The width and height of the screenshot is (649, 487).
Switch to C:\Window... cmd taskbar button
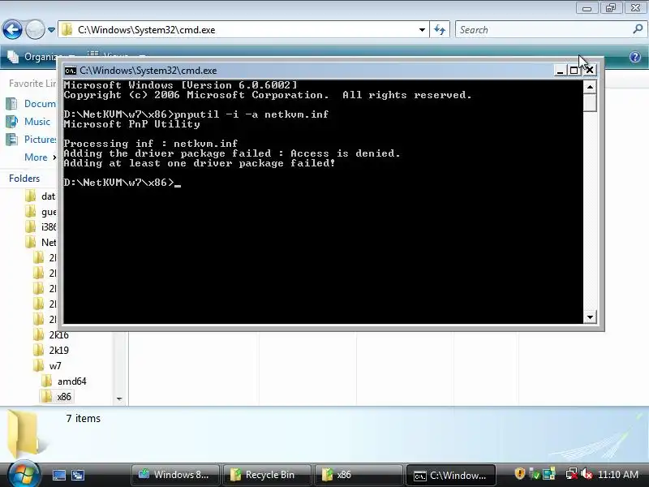(451, 476)
